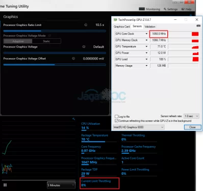Click the Close button in GPU-Z
The image size is (203, 191).
192,127
